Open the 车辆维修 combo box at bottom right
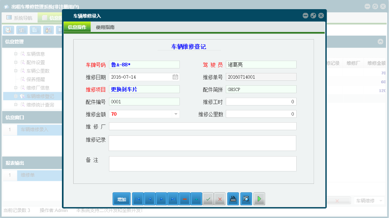389x218 pixels. 369,200
